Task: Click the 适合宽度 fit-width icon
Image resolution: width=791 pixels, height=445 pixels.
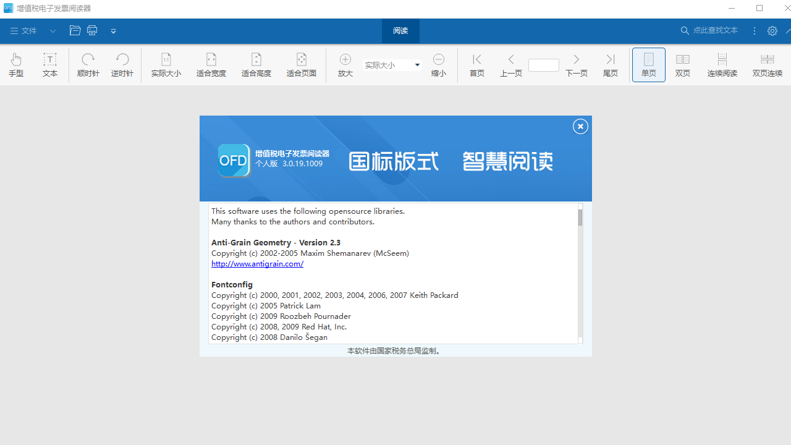Action: pyautogui.click(x=211, y=64)
